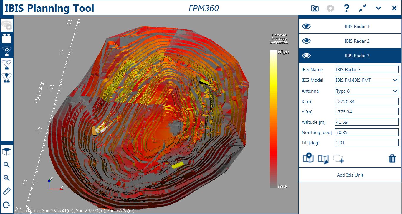Image resolution: width=402 pixels, height=214 pixels.
Task: Open the radar settings icon in left toolbar
Action: 6,26
